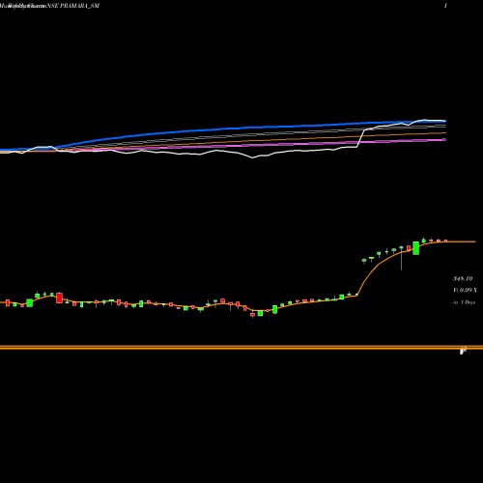Click the NSE PRAMARA_SM chart title

click(73, 6)
